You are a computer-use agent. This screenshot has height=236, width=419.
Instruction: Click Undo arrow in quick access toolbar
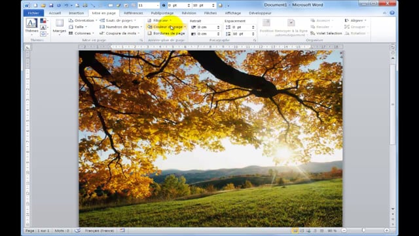pos(66,5)
